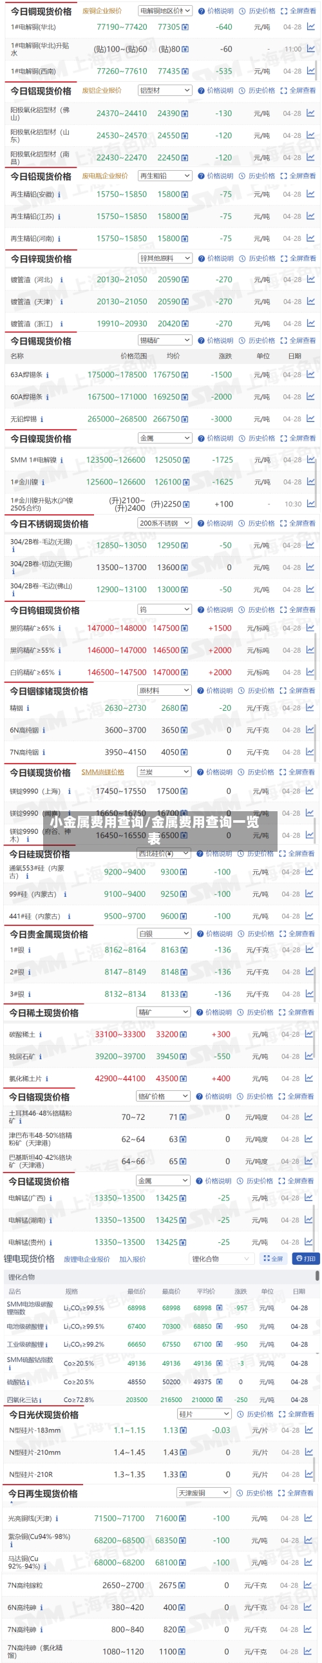
Task: Open trend chart for 99#硅（内蒙古）
Action: click(x=310, y=894)
